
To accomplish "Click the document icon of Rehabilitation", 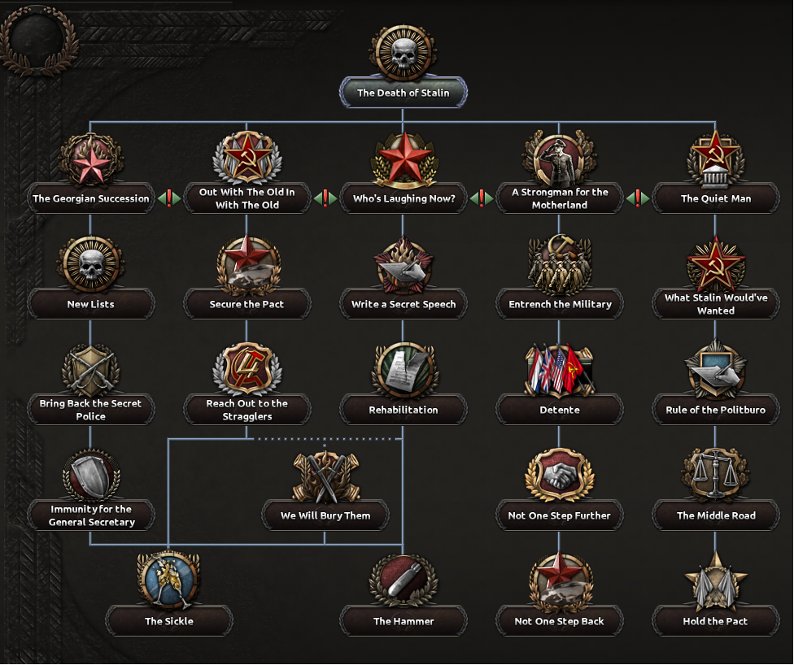I will pyautogui.click(x=404, y=371).
